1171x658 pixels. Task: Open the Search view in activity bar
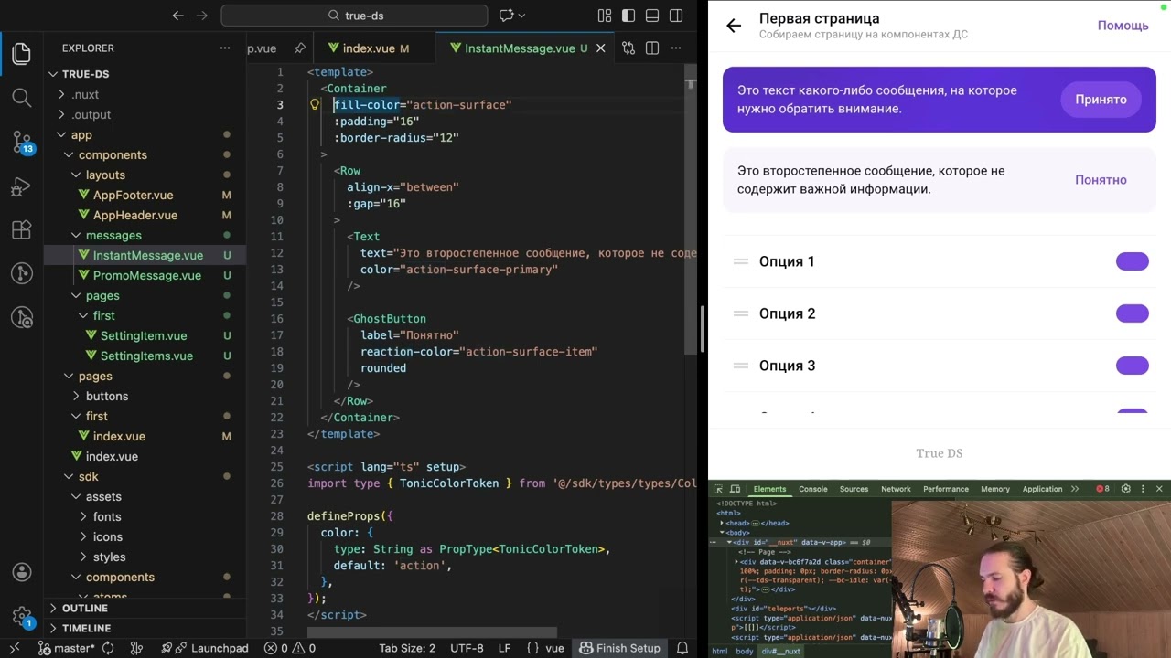(22, 97)
